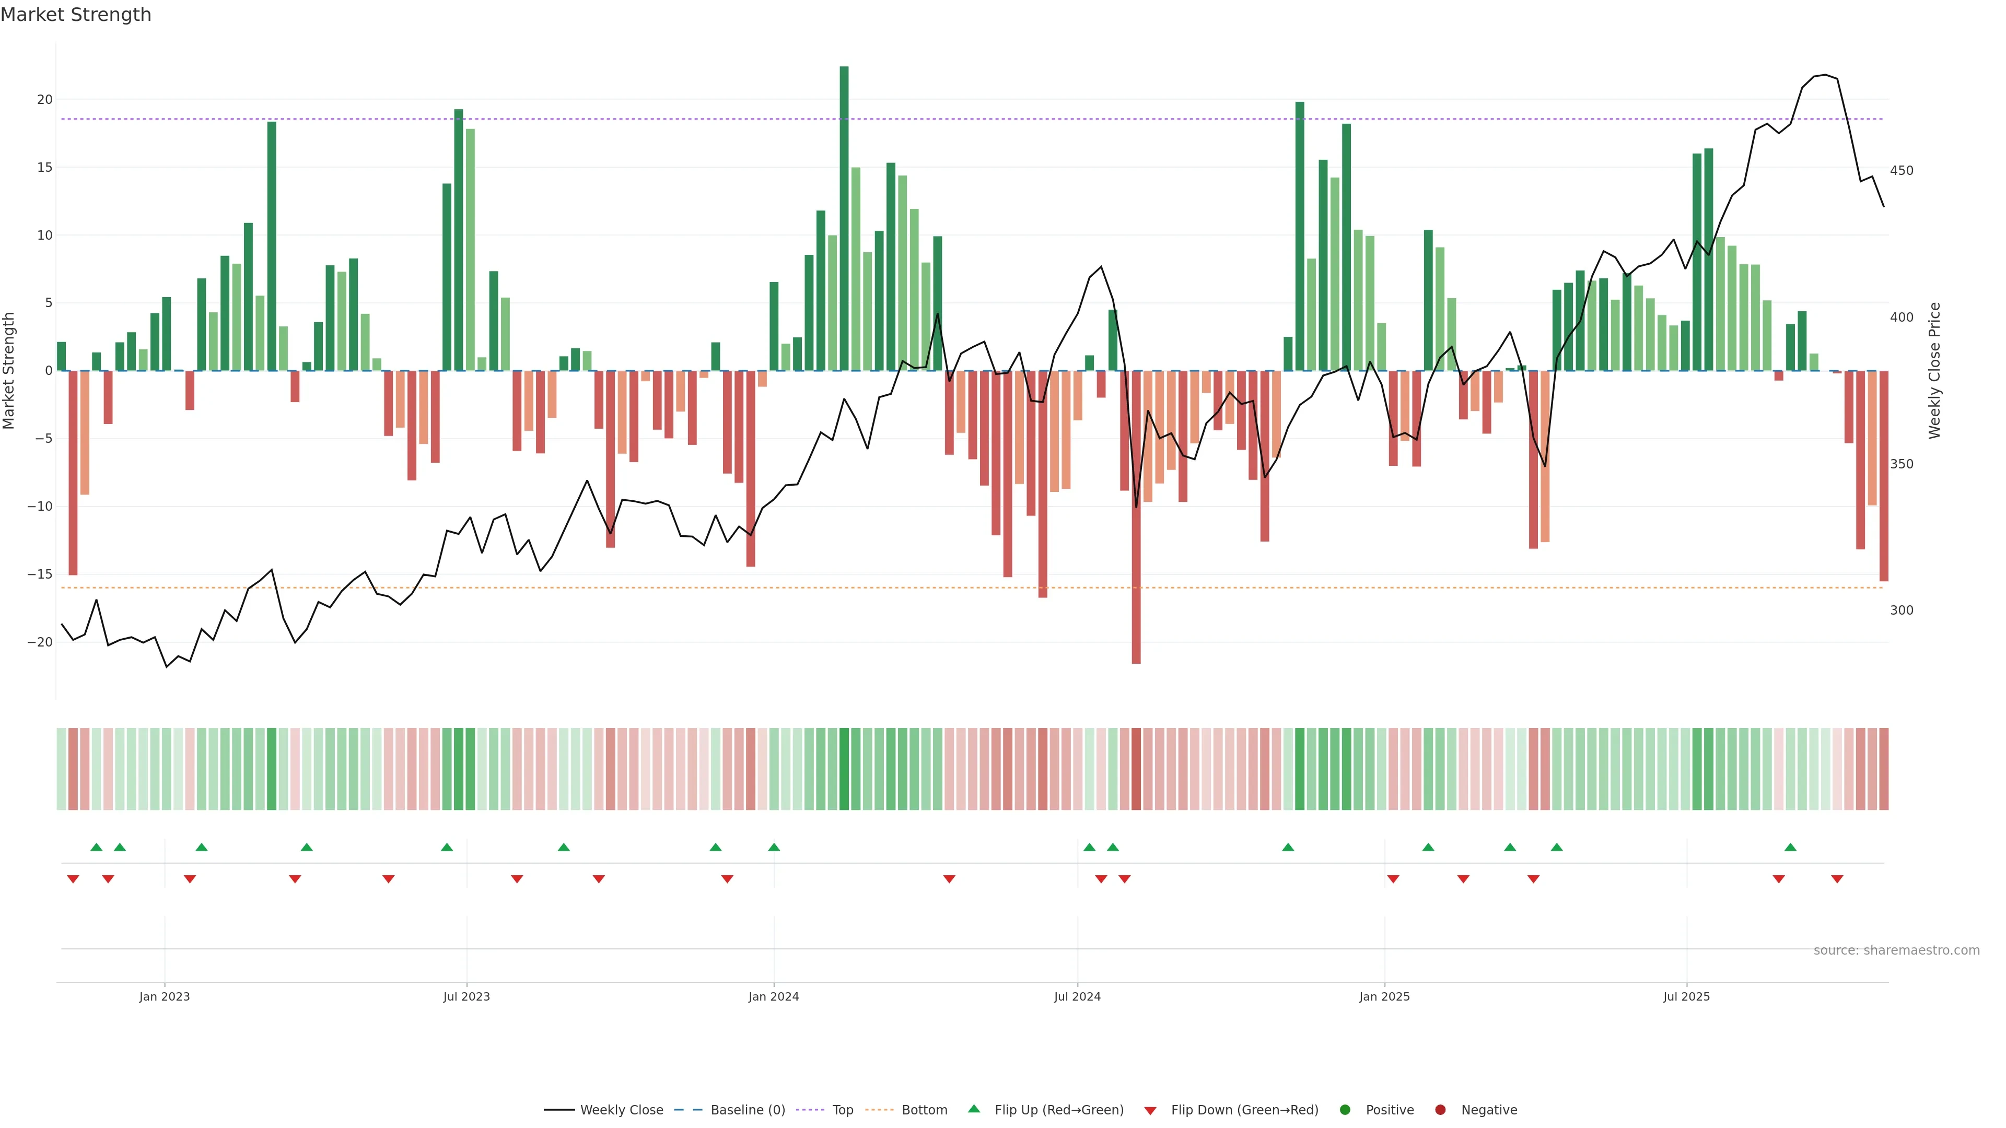The width and height of the screenshot is (2006, 1128).
Task: Click the orange dotted Bottom line legend icon
Action: (x=880, y=1109)
